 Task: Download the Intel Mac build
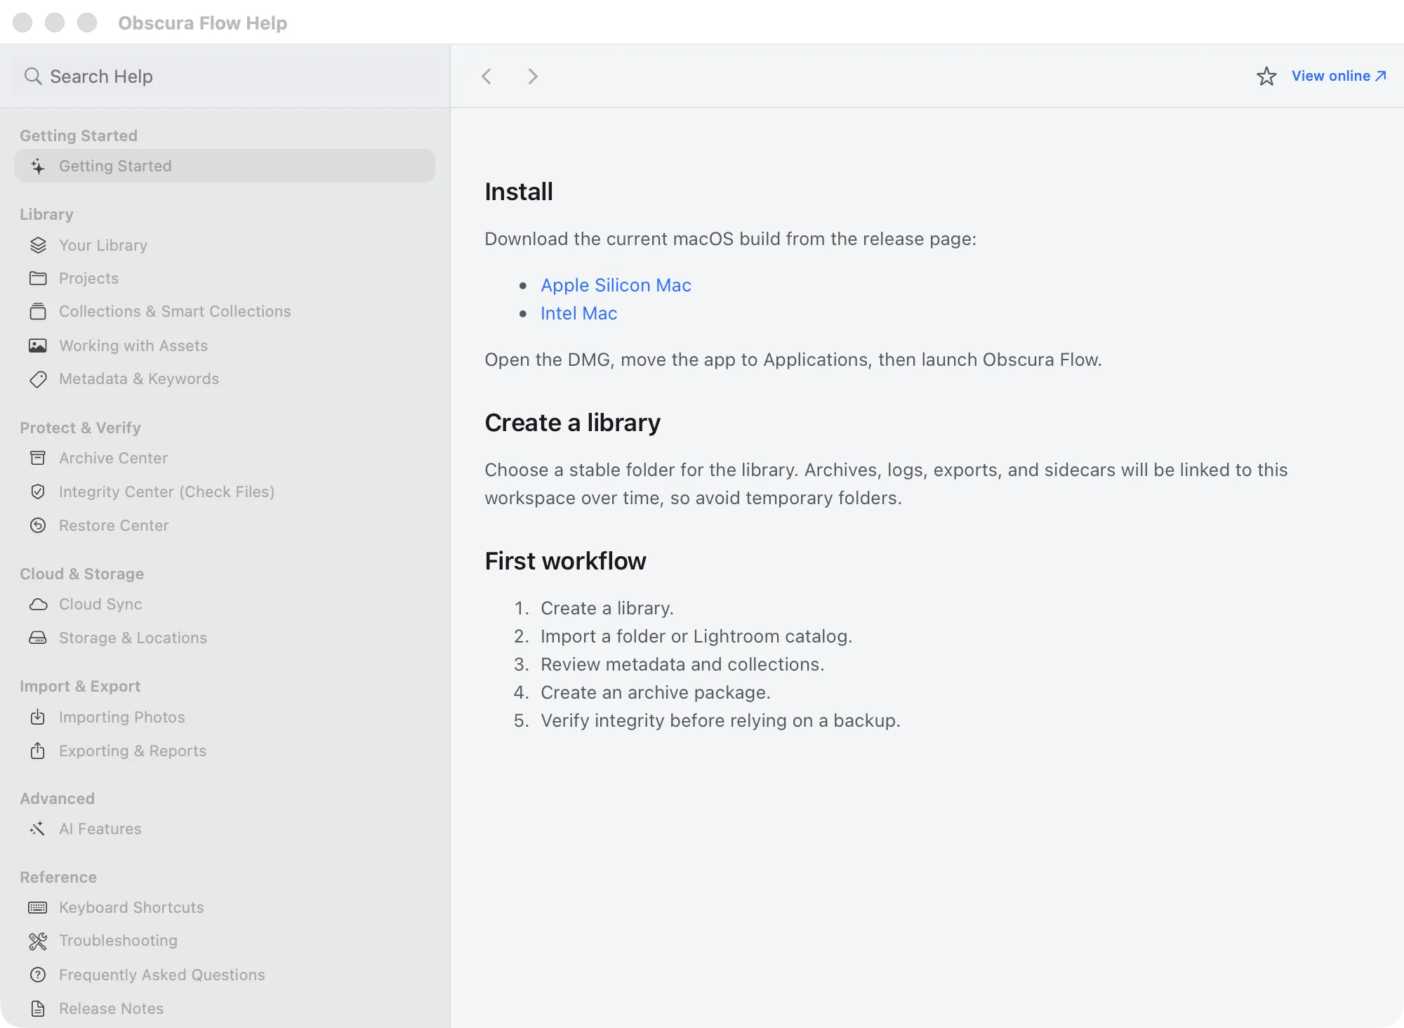coord(578,313)
